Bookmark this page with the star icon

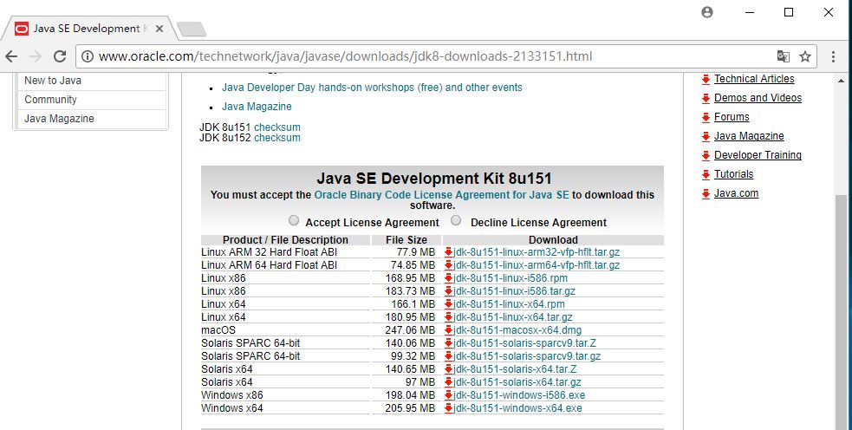[805, 56]
